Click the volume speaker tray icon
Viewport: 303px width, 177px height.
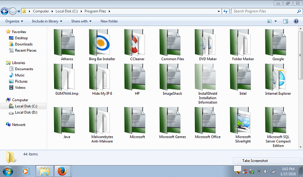click(266, 171)
